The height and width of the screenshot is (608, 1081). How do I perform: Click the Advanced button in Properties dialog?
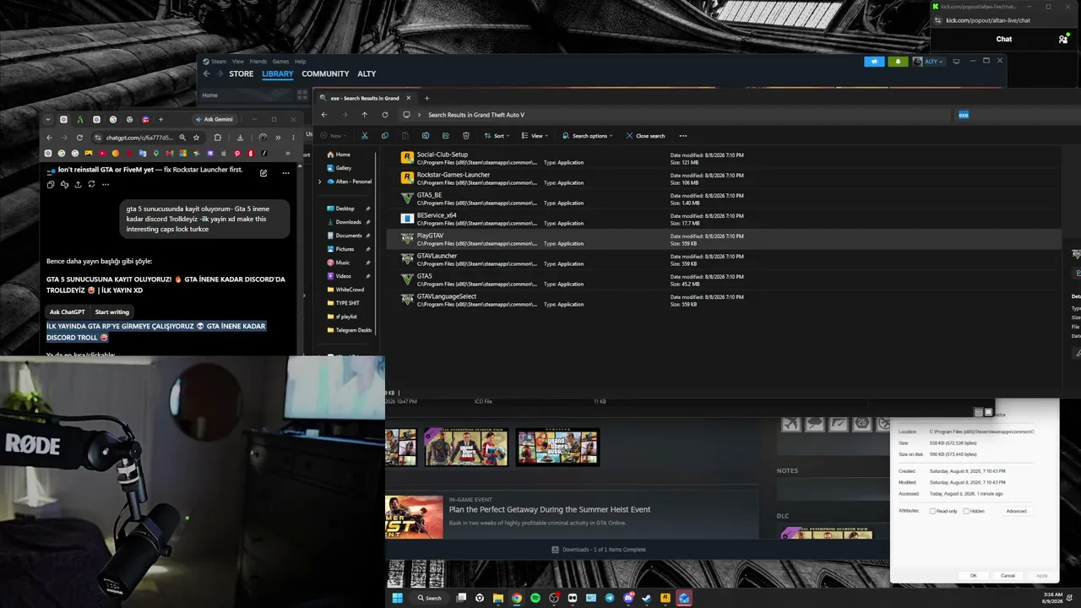[1016, 511]
